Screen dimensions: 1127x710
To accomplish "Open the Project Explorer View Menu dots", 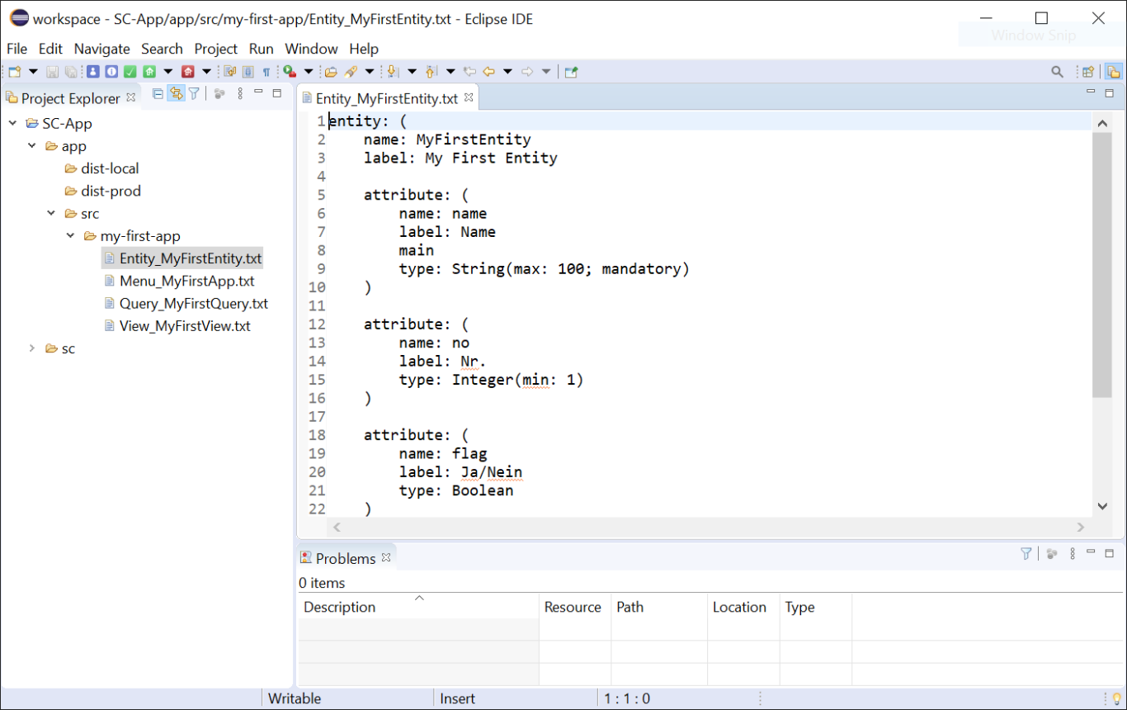I will coord(240,94).
